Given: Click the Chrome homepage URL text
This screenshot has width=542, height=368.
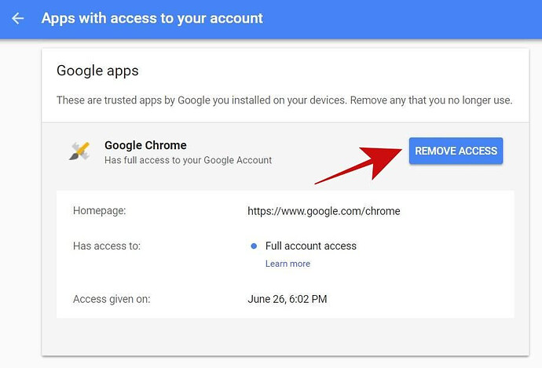Looking at the screenshot, I should coord(324,211).
